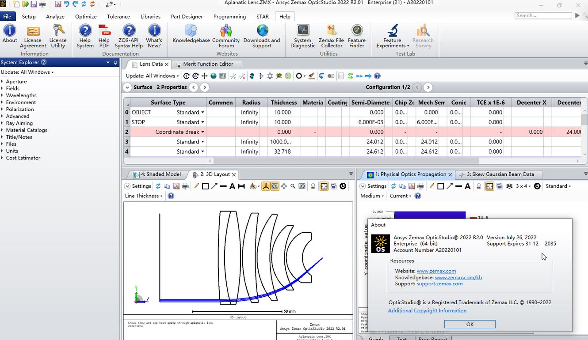Click the print icon in 3D Layout toolbar
Screen dimensions: 588x340
pos(185,186)
